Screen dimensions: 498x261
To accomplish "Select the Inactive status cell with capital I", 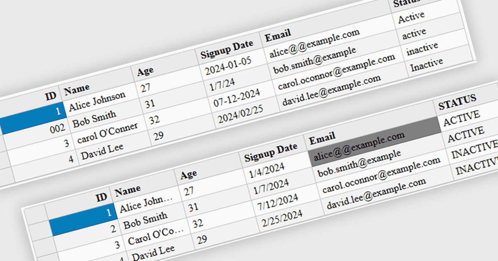I will point(427,65).
